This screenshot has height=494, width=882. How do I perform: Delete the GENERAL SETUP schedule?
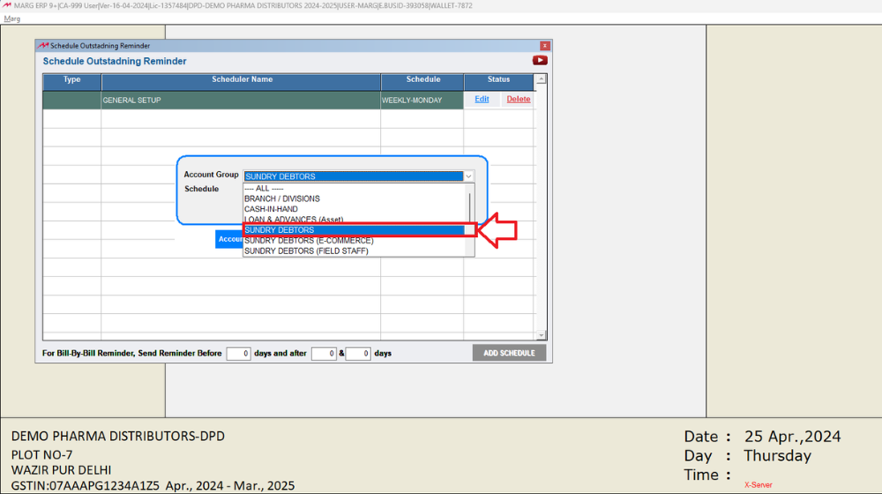click(x=519, y=100)
